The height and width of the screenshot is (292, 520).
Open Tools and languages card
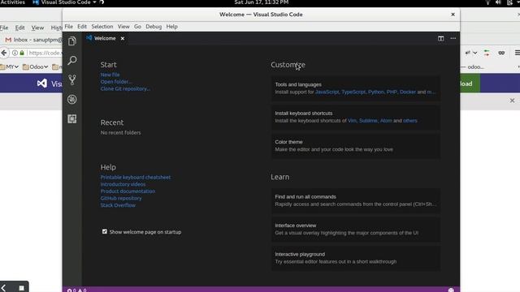point(356,88)
